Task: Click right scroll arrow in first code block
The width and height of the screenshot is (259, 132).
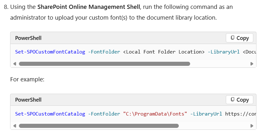Action: [x=252, y=64]
